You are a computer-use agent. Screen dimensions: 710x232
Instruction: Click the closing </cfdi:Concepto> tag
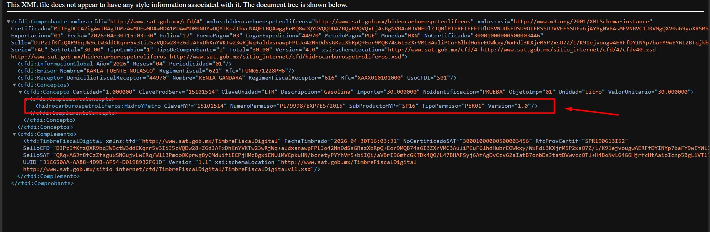click(x=50, y=120)
